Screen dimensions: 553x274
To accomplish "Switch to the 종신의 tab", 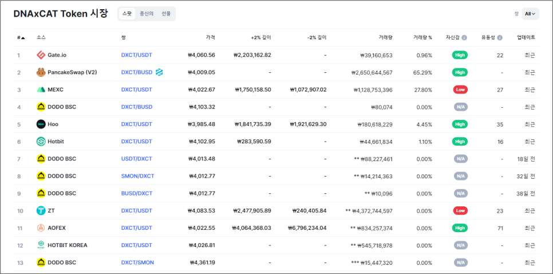I will tap(147, 14).
